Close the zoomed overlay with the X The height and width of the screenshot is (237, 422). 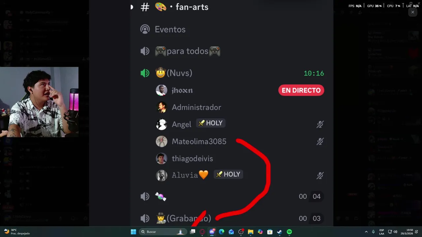point(412,12)
